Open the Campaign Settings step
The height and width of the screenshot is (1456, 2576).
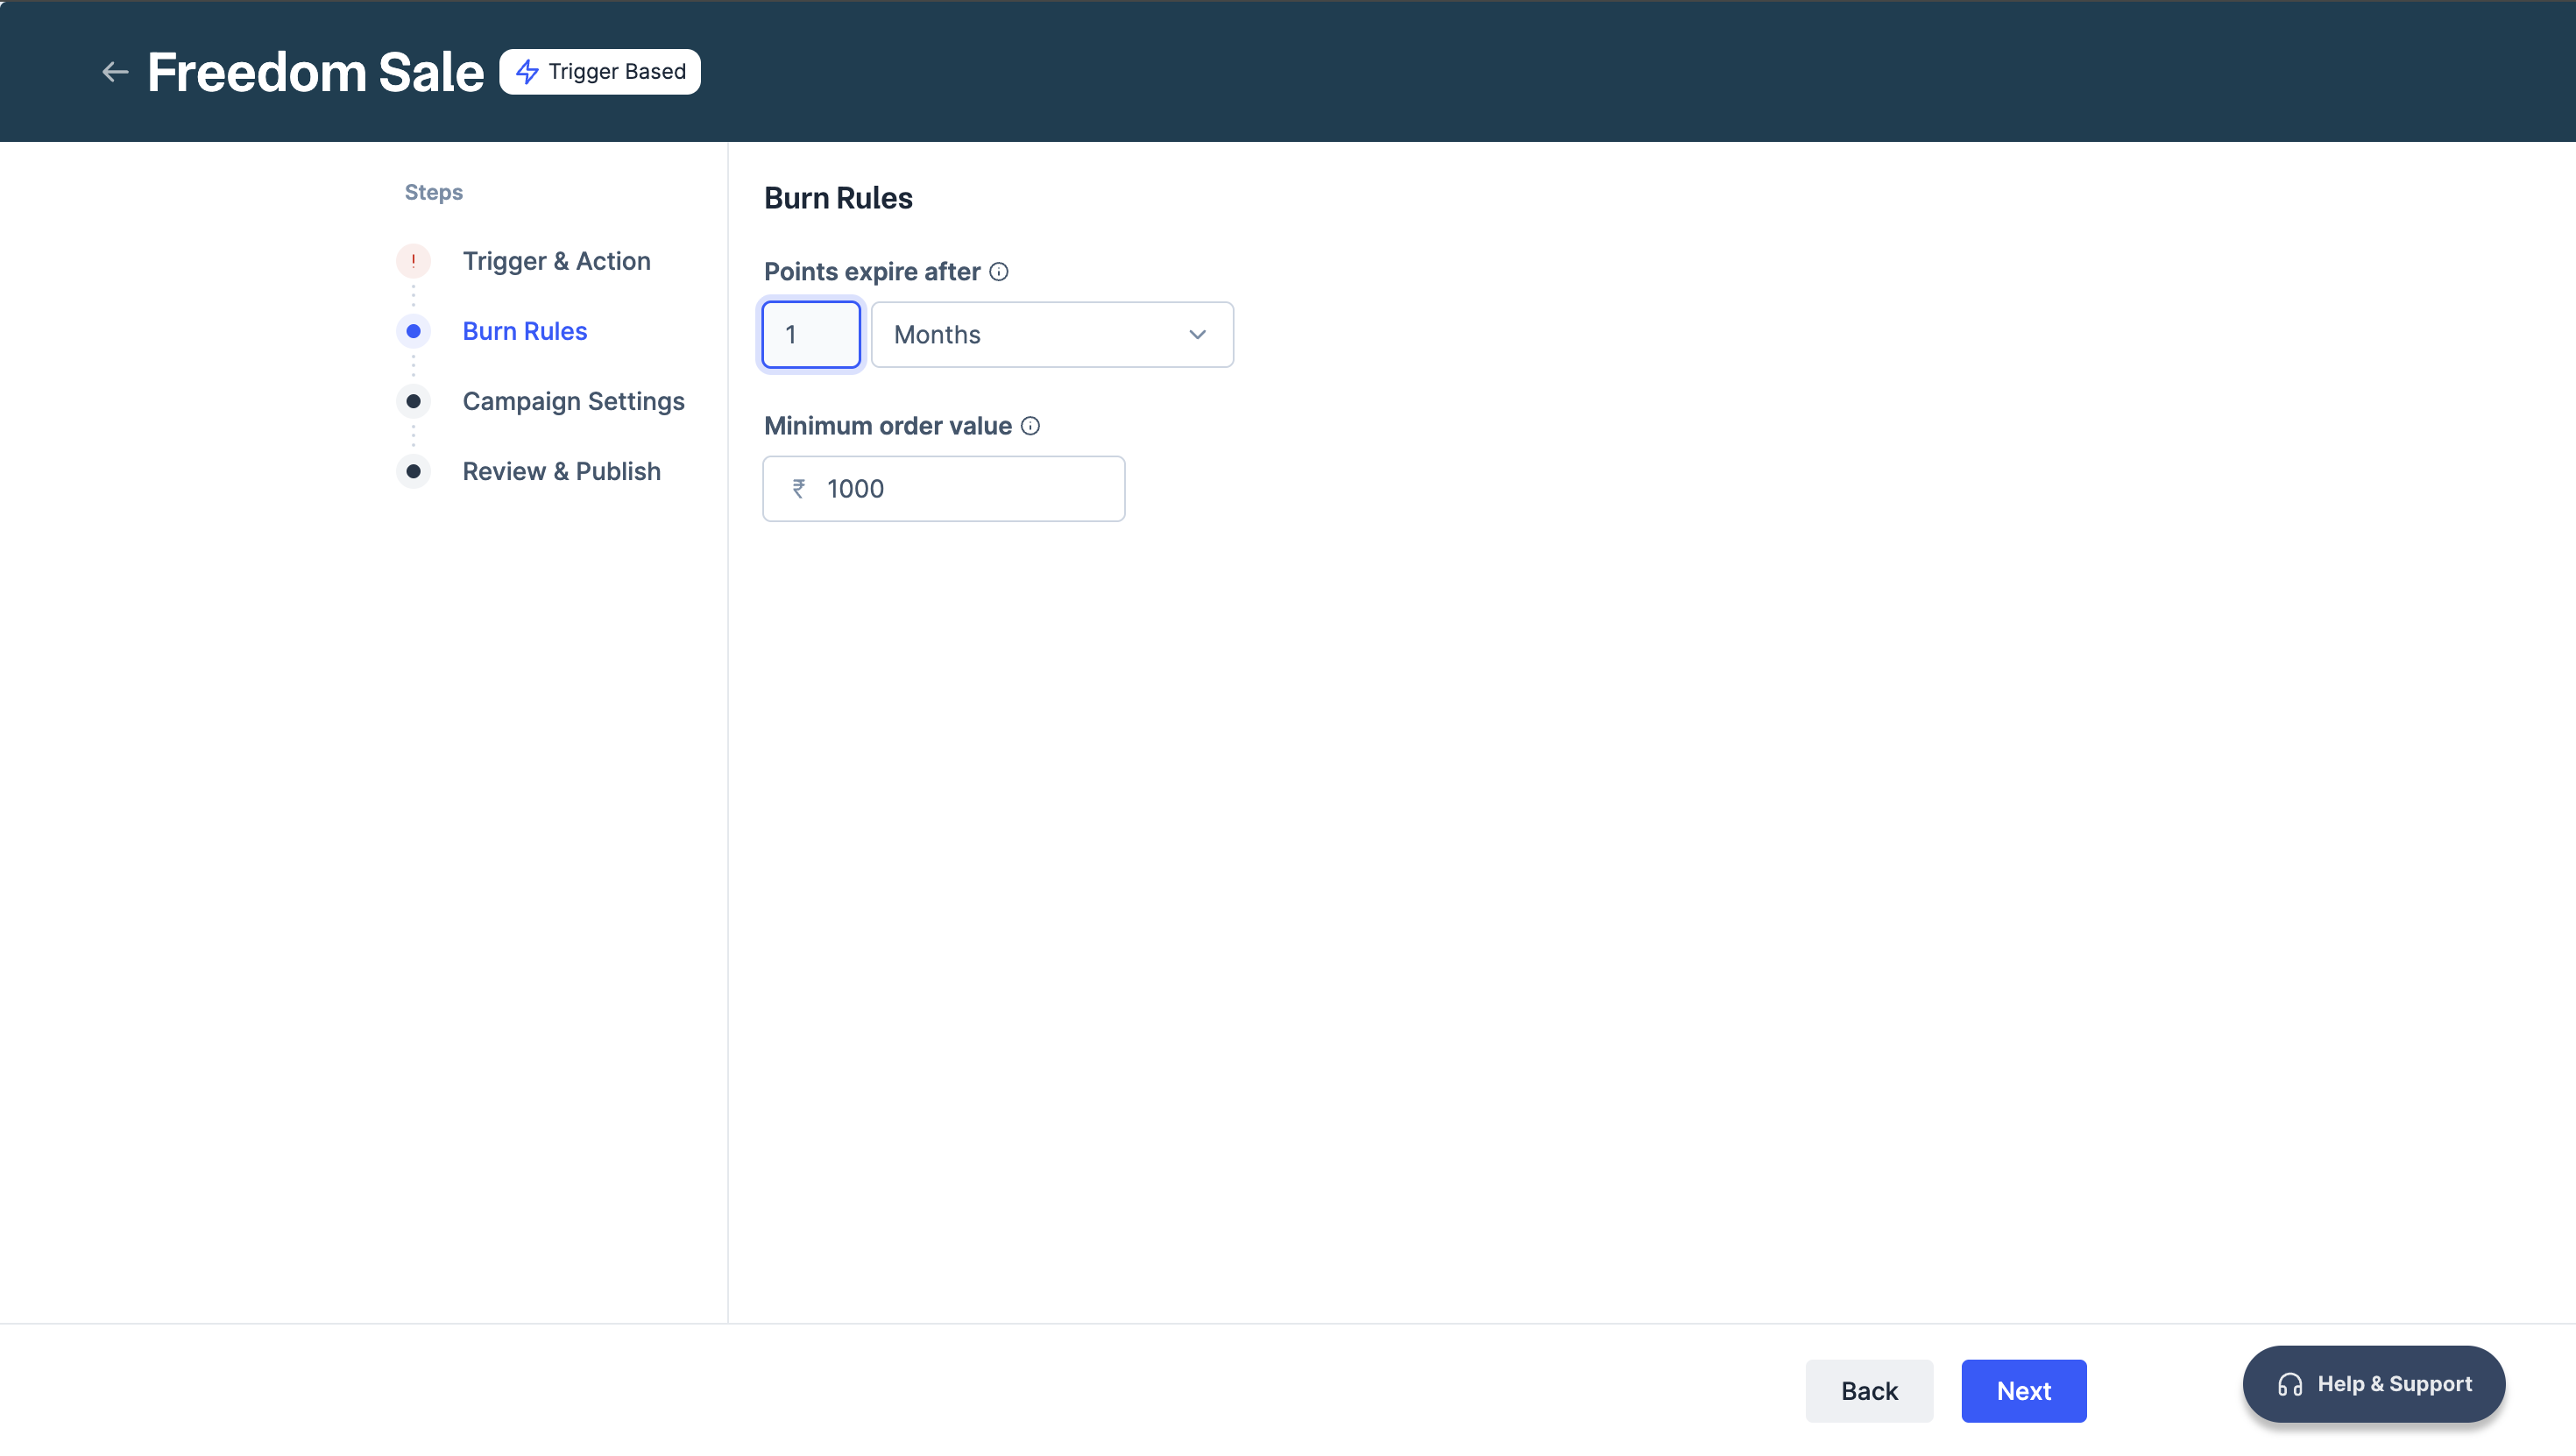tap(573, 401)
